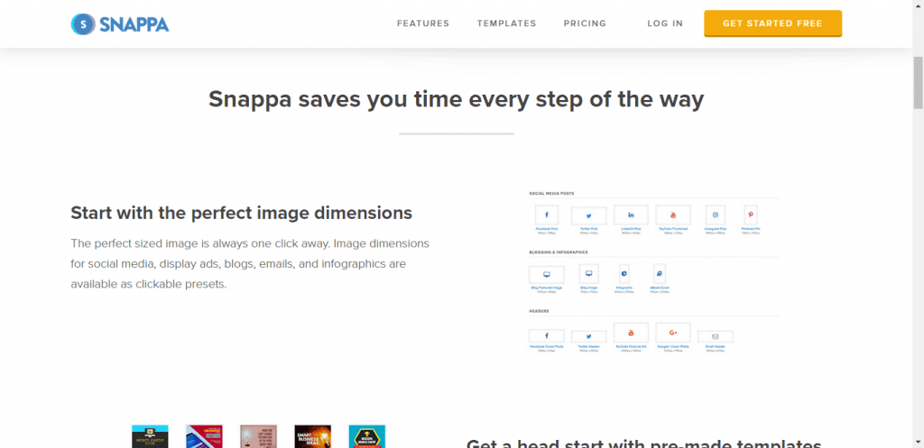Open the Features menu item
The width and height of the screenshot is (924, 448).
(x=423, y=23)
